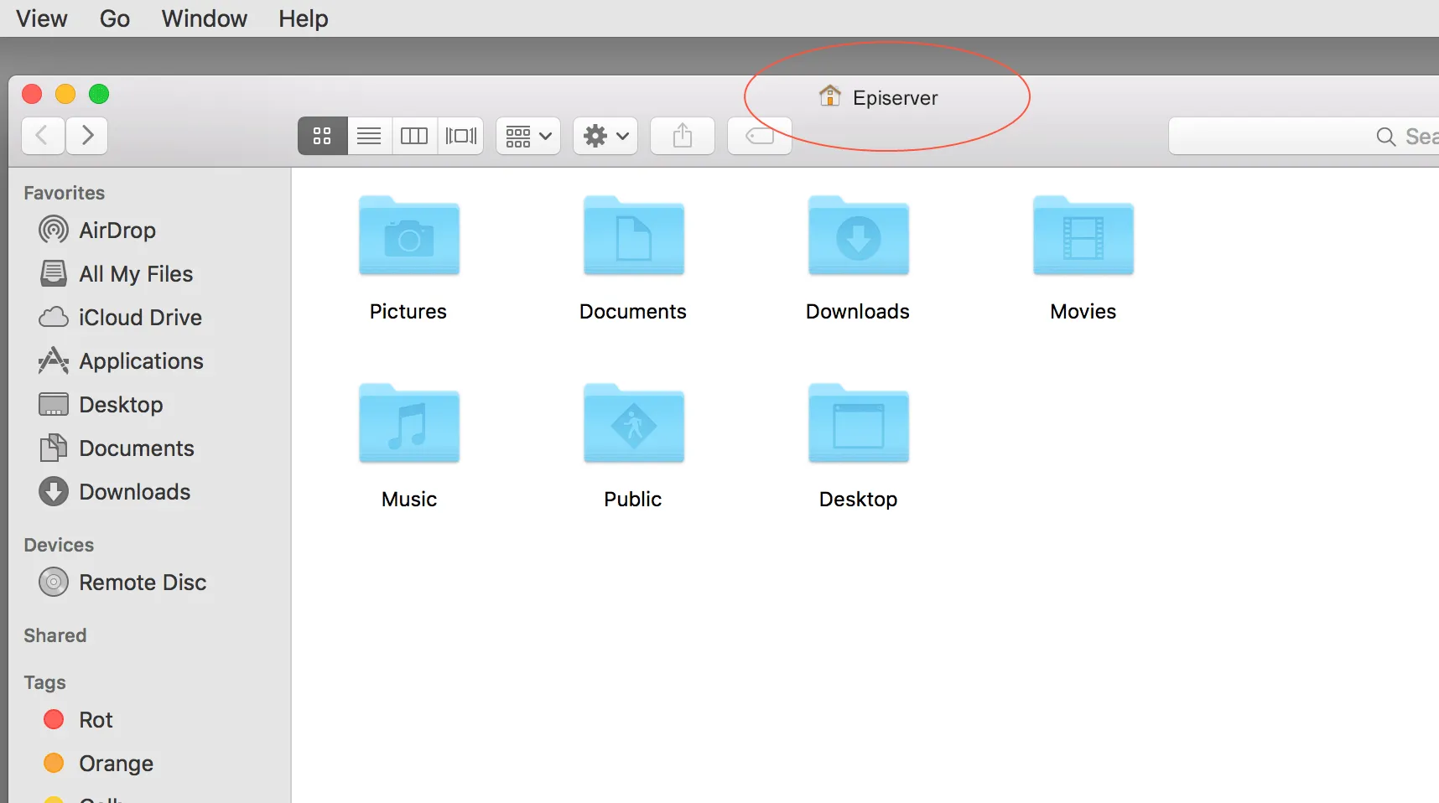Image resolution: width=1439 pixels, height=803 pixels.
Task: Go back with the left arrow
Action: [x=43, y=135]
